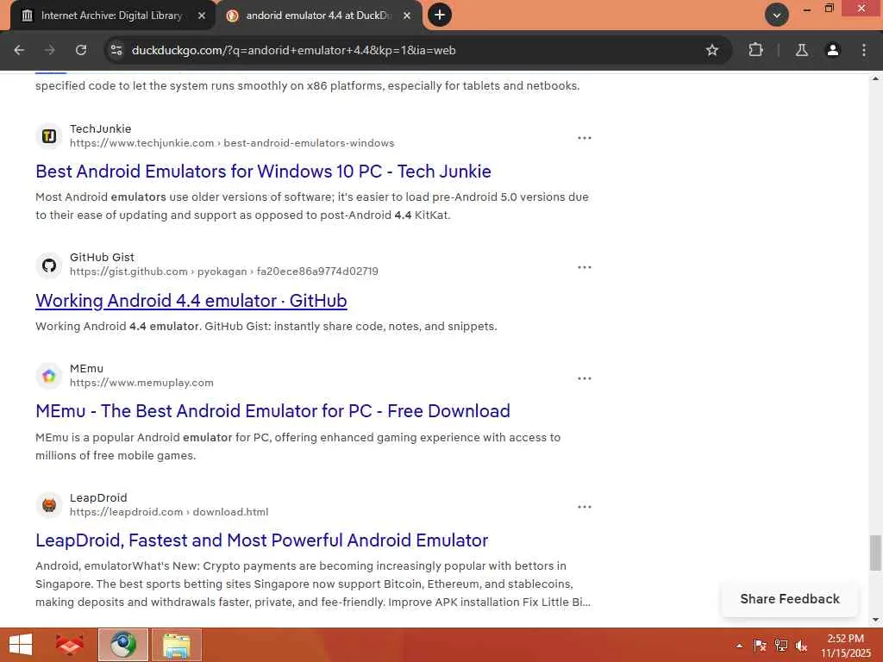
Task: View site information icon in address bar
Action: click(x=116, y=50)
